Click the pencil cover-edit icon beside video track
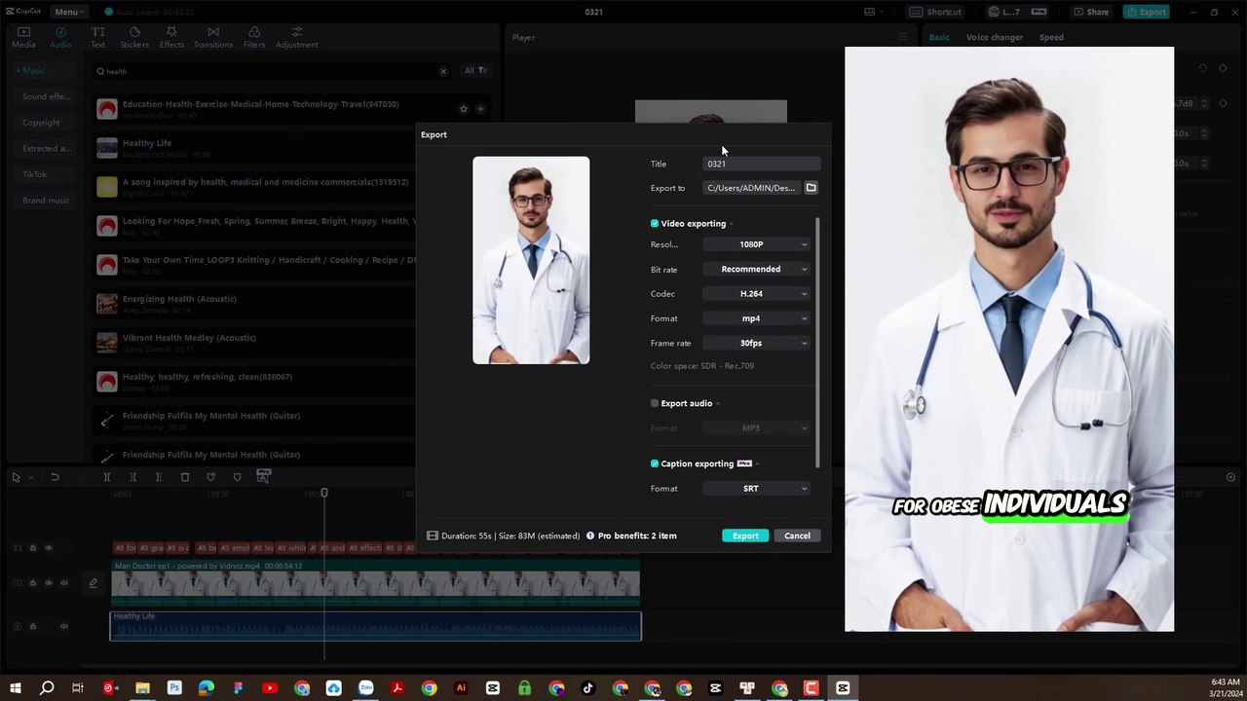 pyautogui.click(x=94, y=583)
